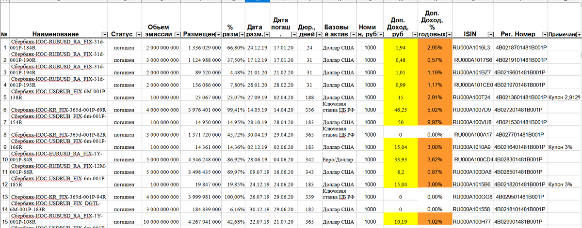Open the Статус column filter dropdown
This screenshot has height=228, width=582.
(139, 35)
